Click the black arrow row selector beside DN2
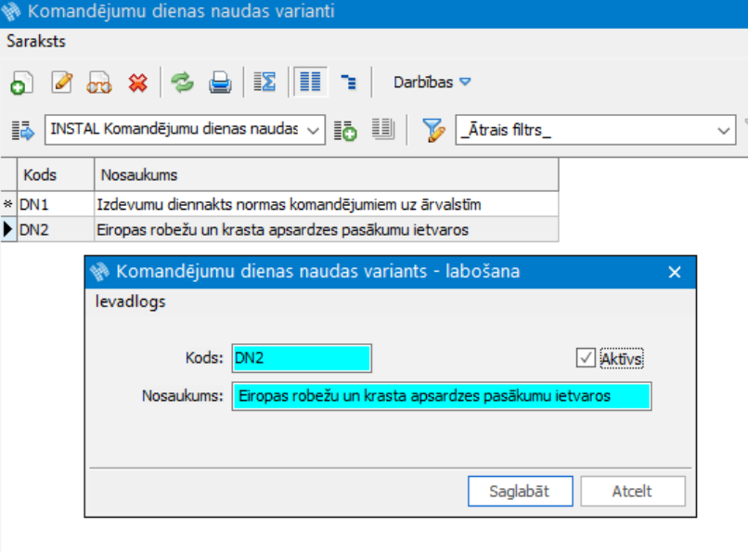 8,229
